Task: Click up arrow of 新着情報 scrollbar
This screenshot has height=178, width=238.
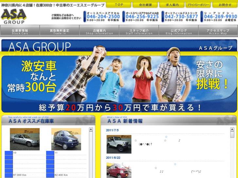Action: (232, 129)
